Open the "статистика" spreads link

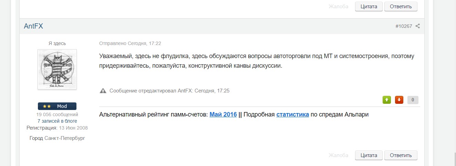point(292,114)
